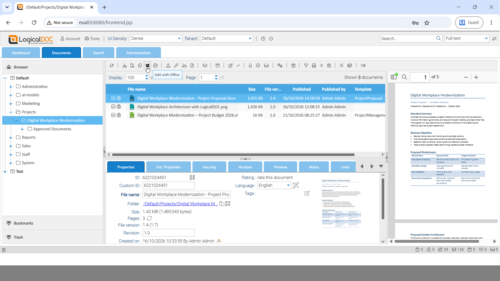Click the toggle switch icon in toolbar
The image size is (500, 281).
pyautogui.click(x=363, y=66)
